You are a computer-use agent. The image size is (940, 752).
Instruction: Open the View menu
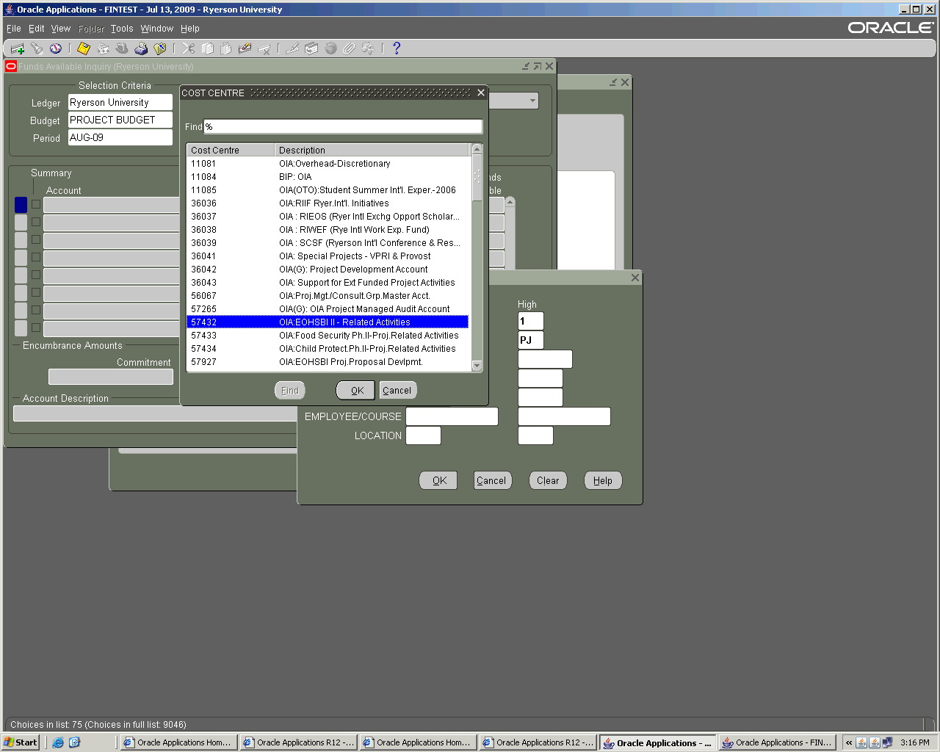click(60, 29)
